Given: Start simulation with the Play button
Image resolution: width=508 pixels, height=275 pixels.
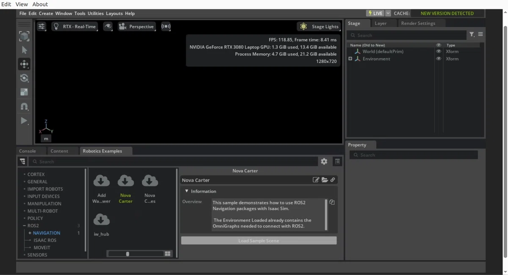Looking at the screenshot, I should 24,121.
